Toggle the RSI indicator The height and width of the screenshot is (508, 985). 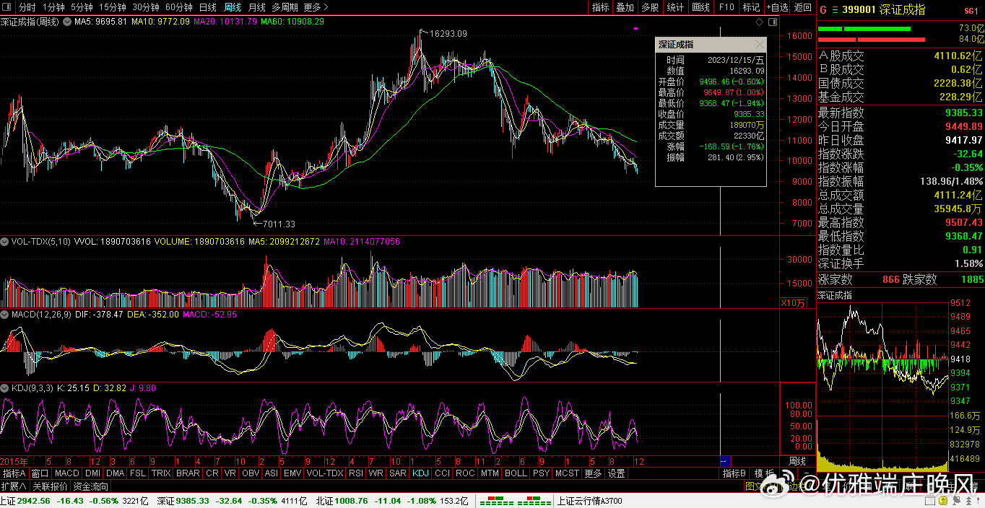point(356,473)
